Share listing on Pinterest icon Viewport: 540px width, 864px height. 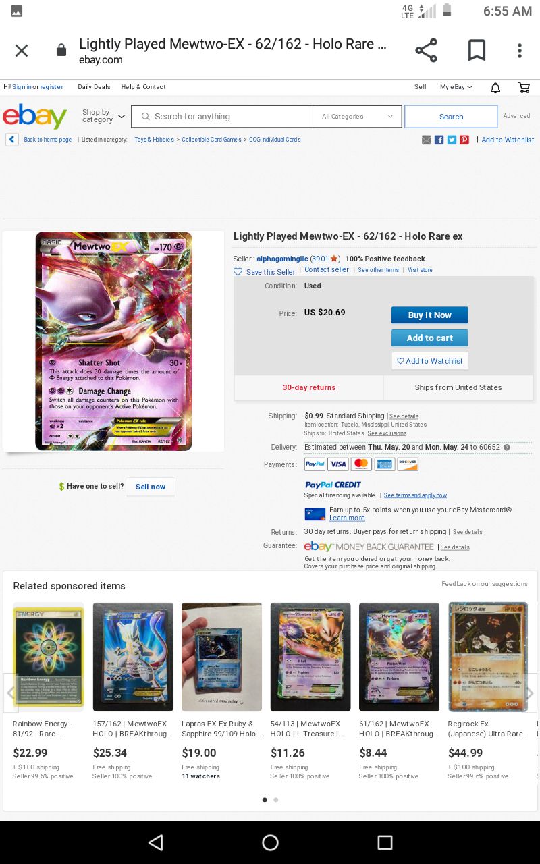pyautogui.click(x=464, y=140)
